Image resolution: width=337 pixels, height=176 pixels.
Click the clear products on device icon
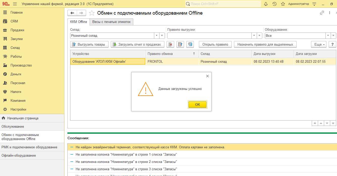pyautogui.click(x=170, y=45)
